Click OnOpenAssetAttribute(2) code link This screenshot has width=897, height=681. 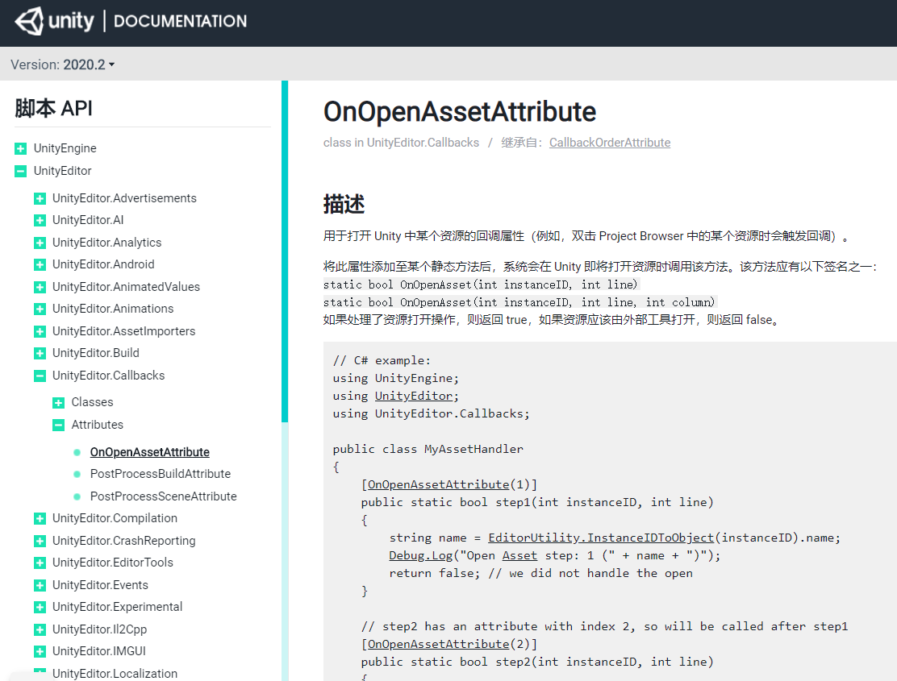click(438, 644)
